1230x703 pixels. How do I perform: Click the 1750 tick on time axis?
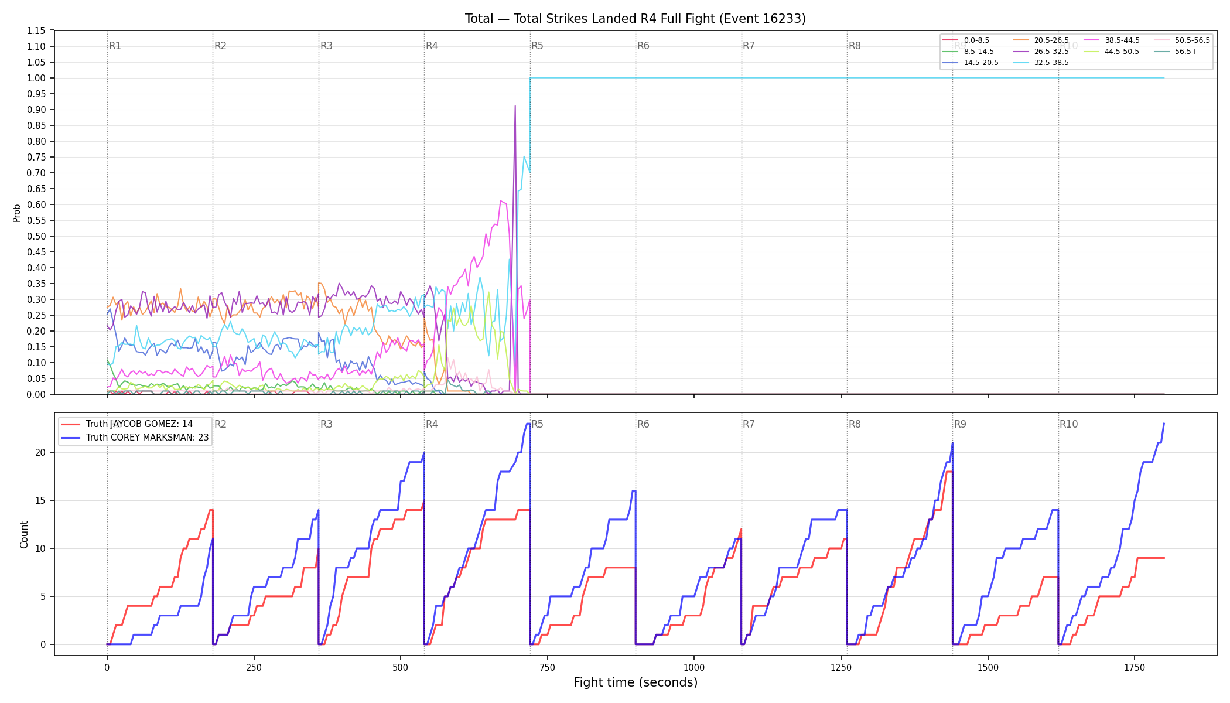tap(1135, 667)
